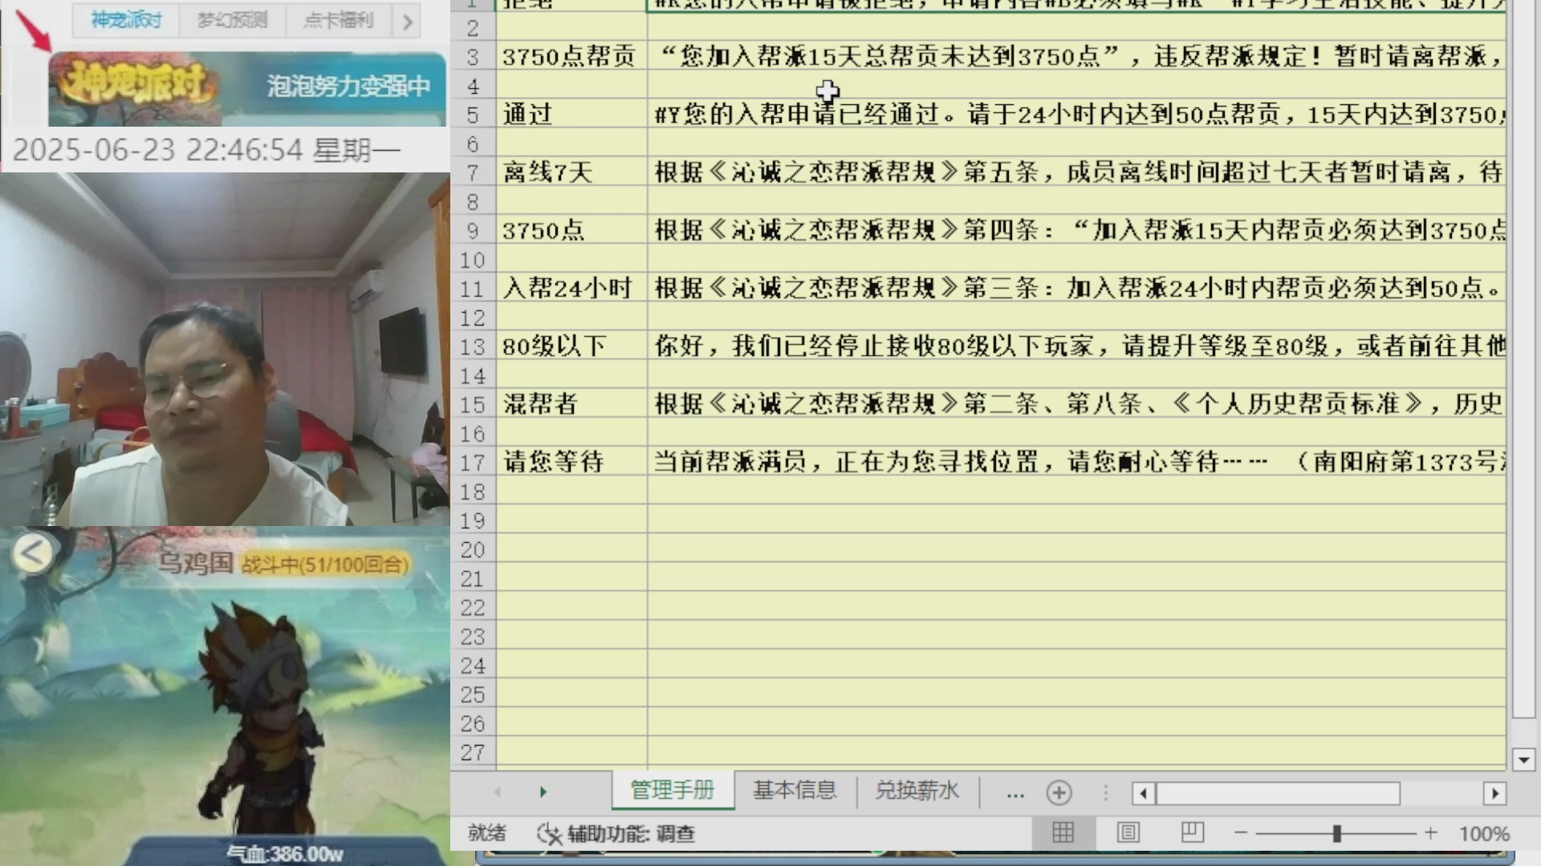Image resolution: width=1541 pixels, height=866 pixels.
Task: Open accessibility check 辅助功能: 调查
Action: pos(616,834)
